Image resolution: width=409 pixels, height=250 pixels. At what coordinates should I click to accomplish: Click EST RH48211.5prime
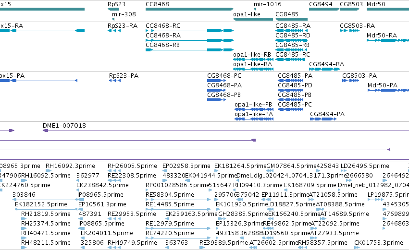tap(46, 243)
